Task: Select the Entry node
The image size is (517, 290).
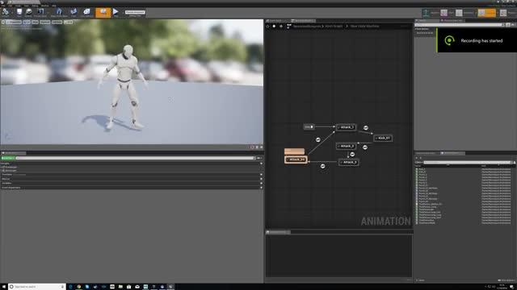Action: (x=309, y=126)
